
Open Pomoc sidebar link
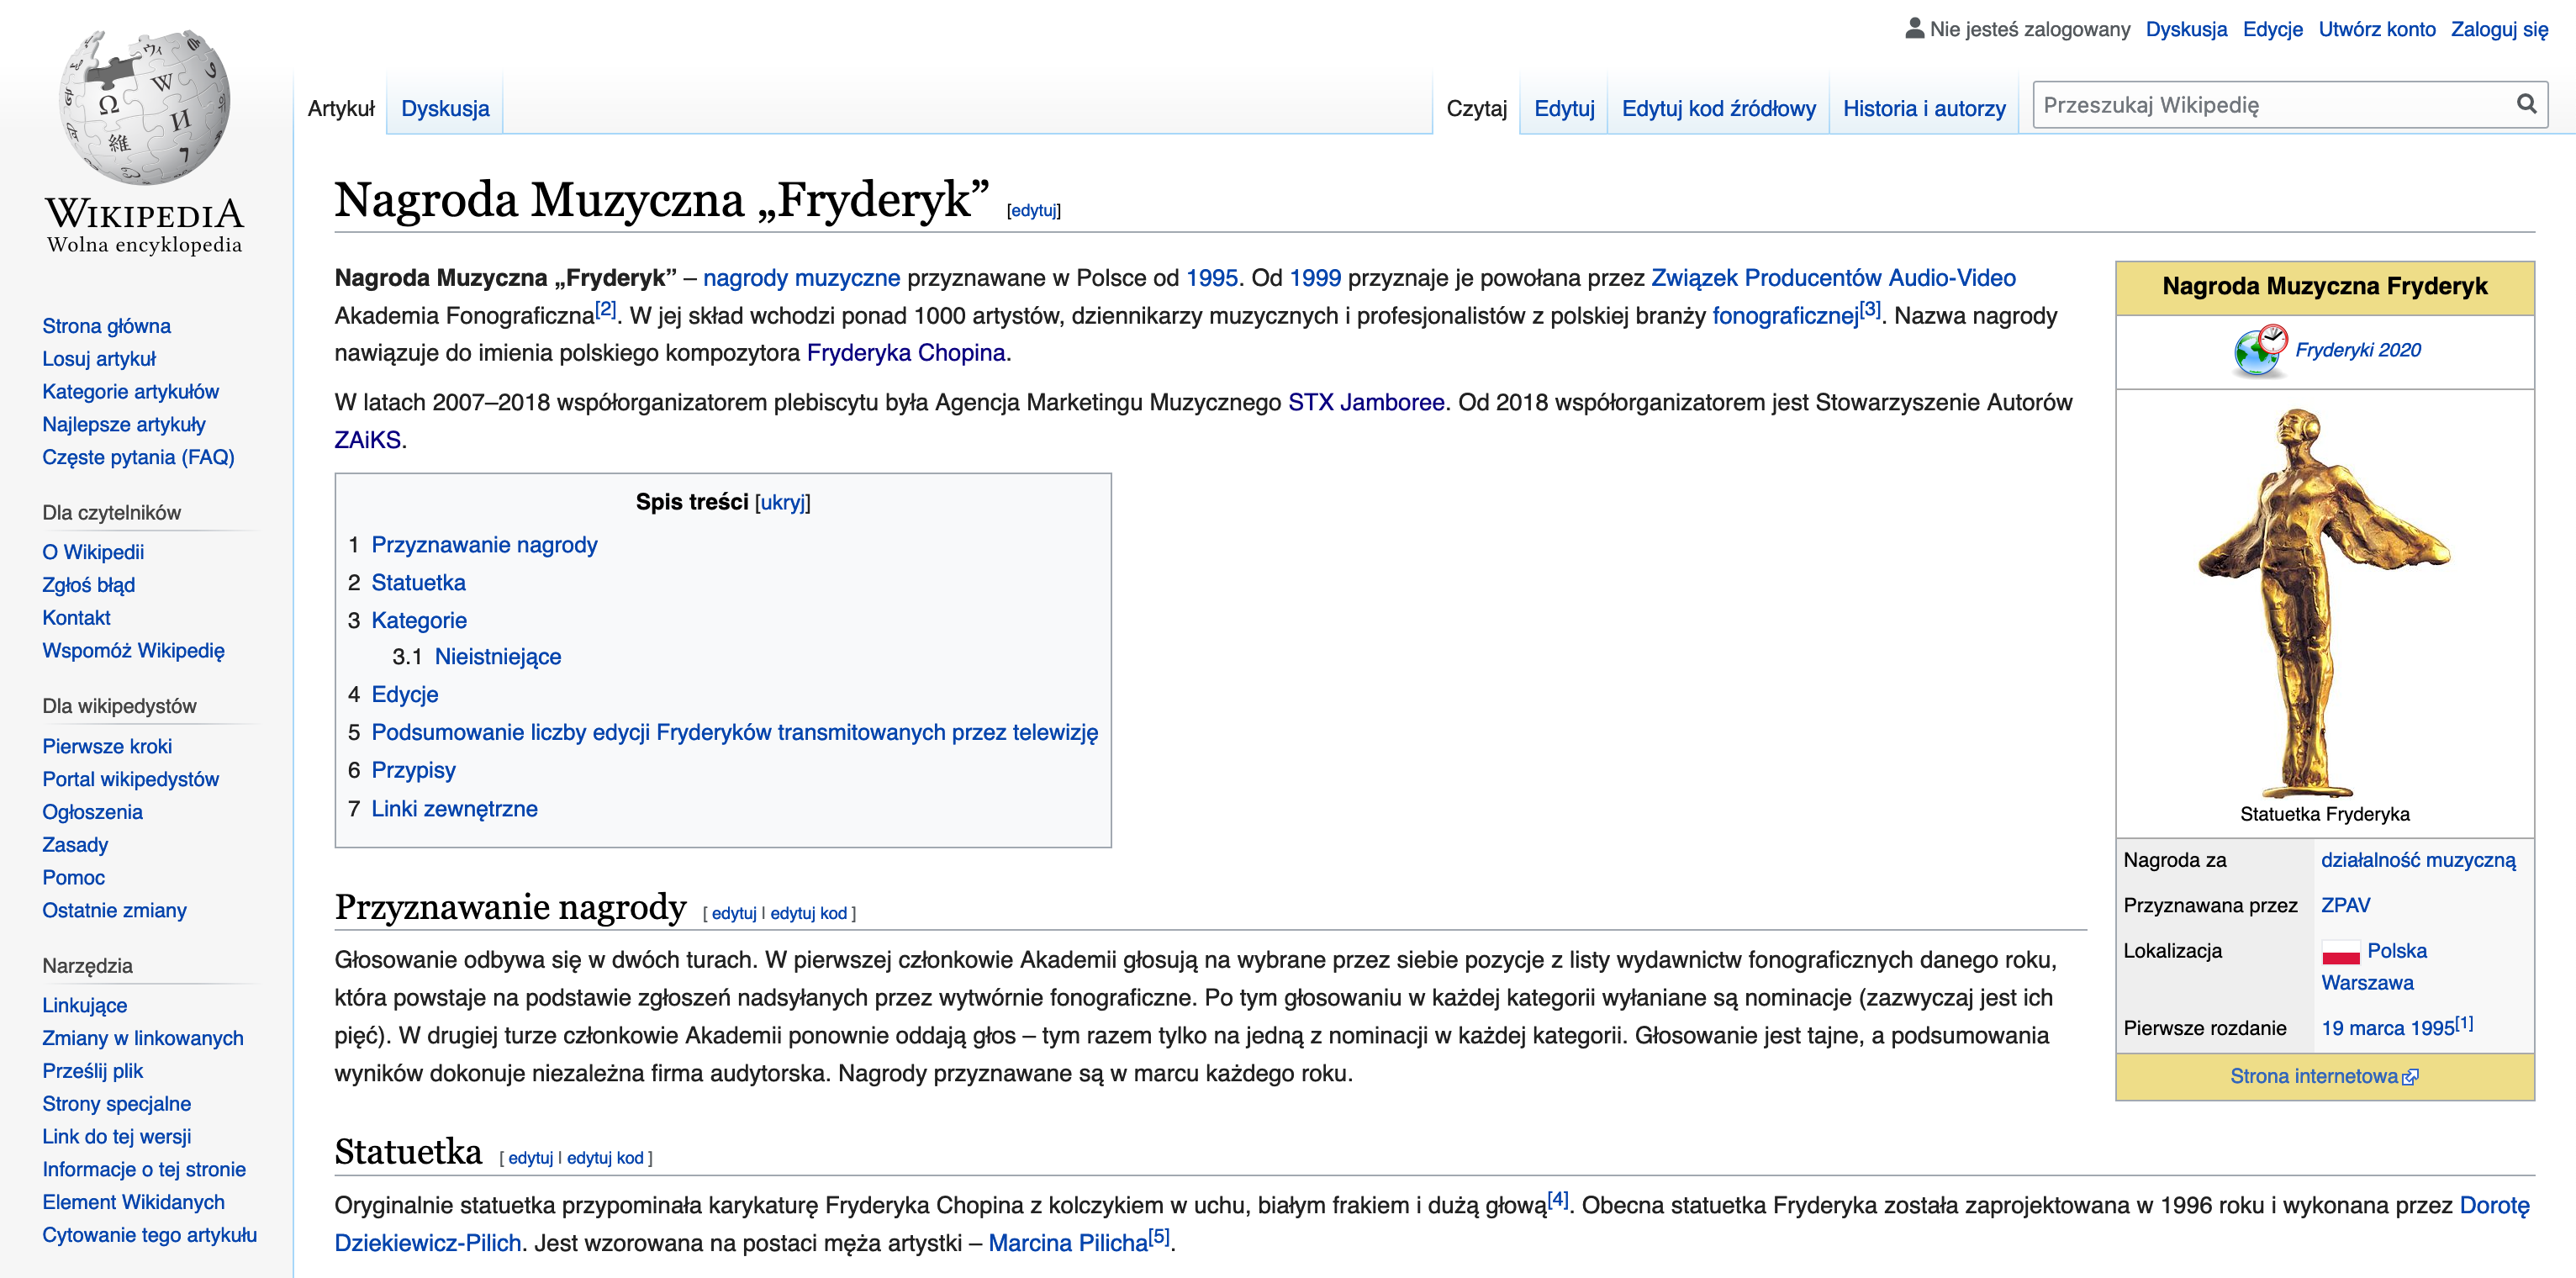tap(73, 878)
